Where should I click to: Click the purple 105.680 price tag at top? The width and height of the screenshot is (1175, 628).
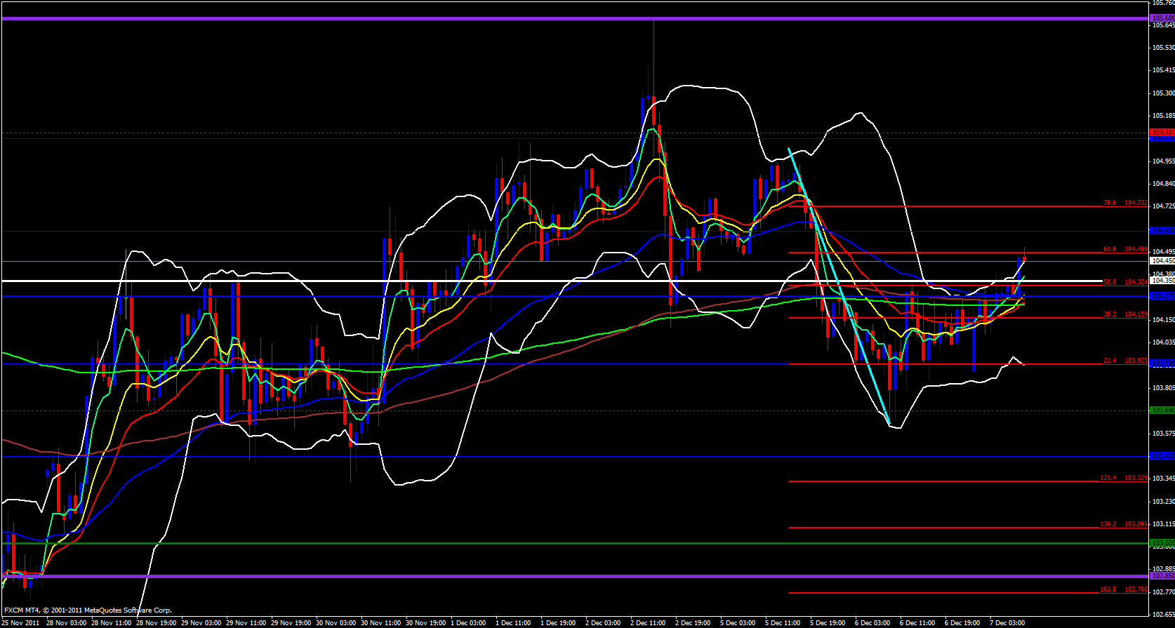tap(1162, 18)
